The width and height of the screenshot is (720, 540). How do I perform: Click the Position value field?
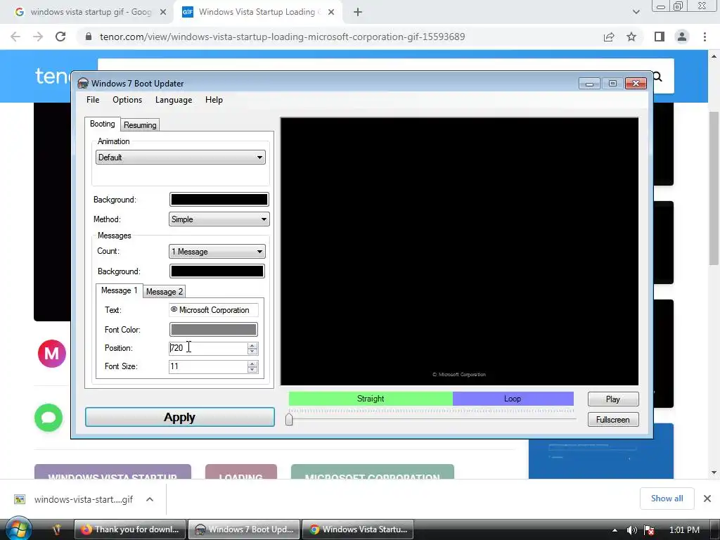[207, 348]
